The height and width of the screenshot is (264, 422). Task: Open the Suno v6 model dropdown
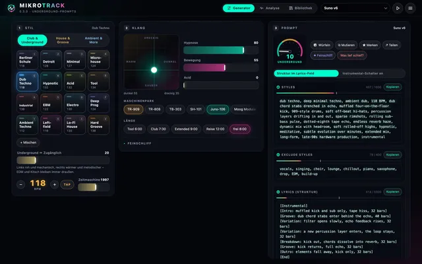(355, 8)
